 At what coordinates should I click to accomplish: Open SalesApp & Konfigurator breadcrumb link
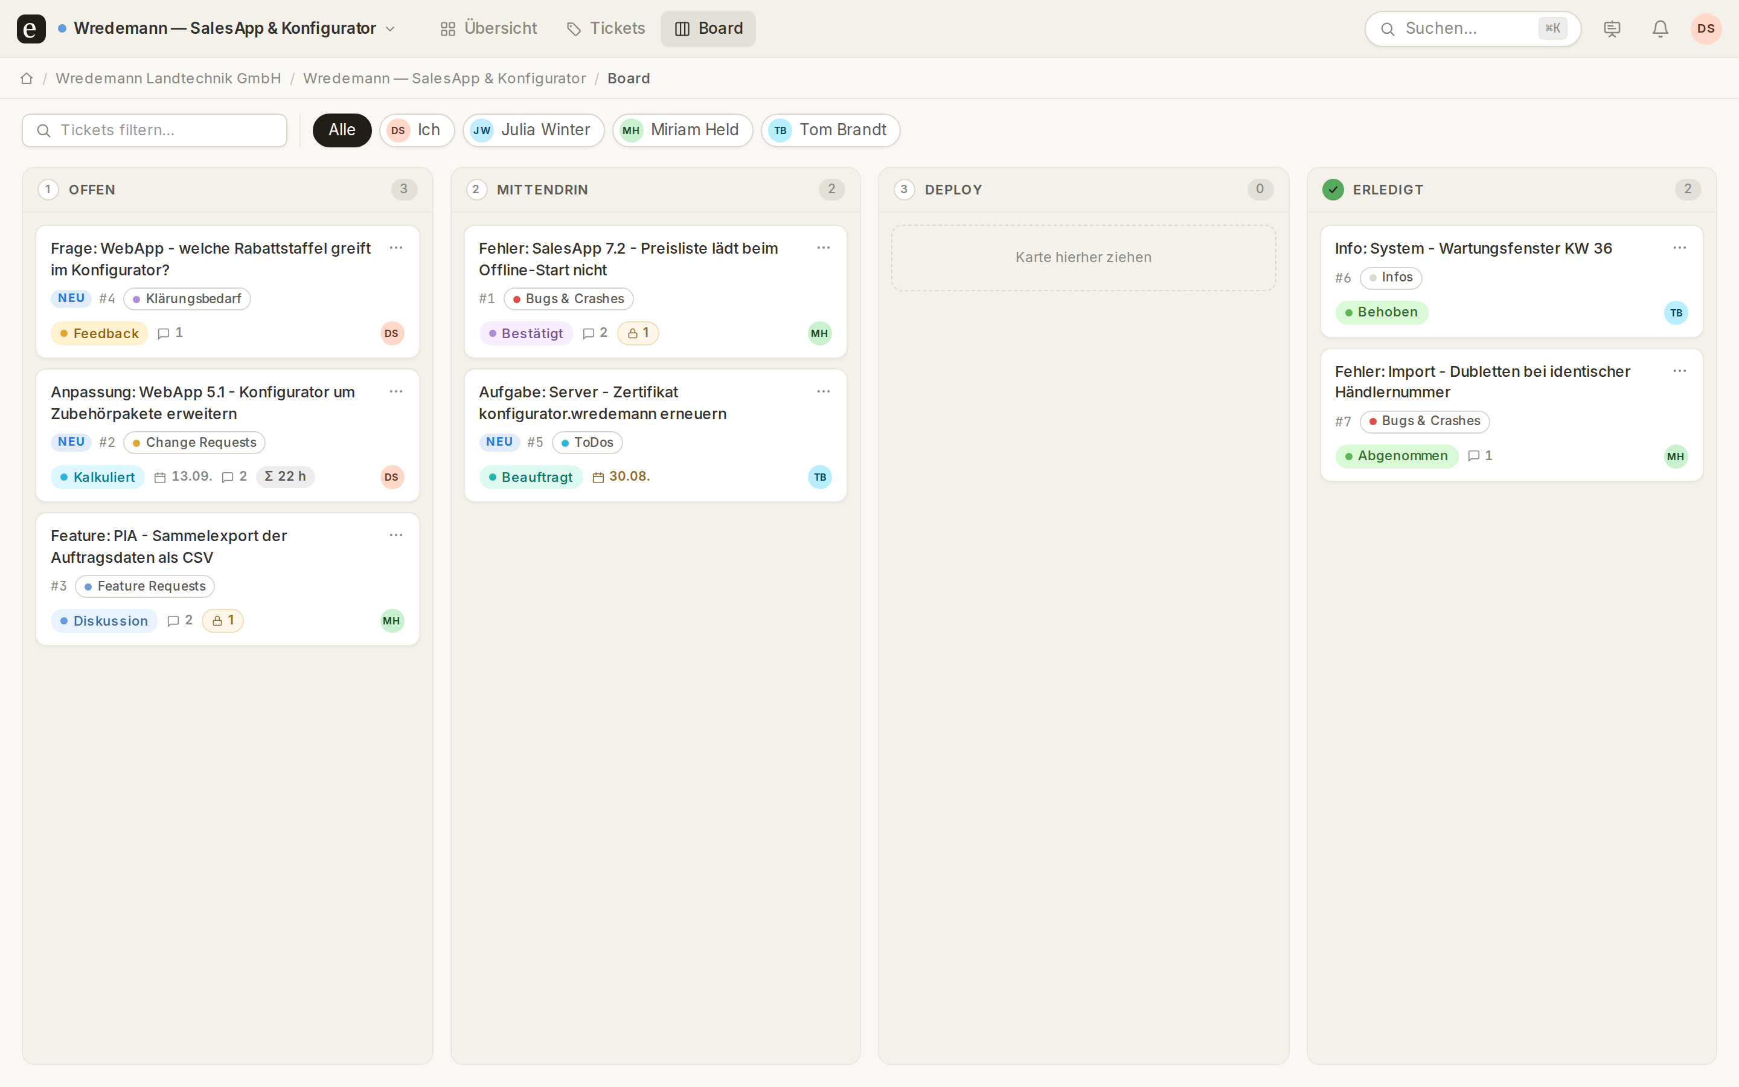point(444,79)
